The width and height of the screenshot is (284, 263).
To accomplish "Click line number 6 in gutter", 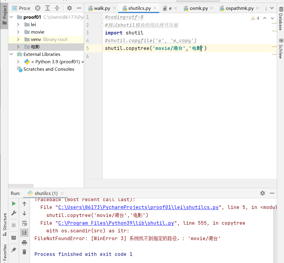I will [x=87, y=56].
